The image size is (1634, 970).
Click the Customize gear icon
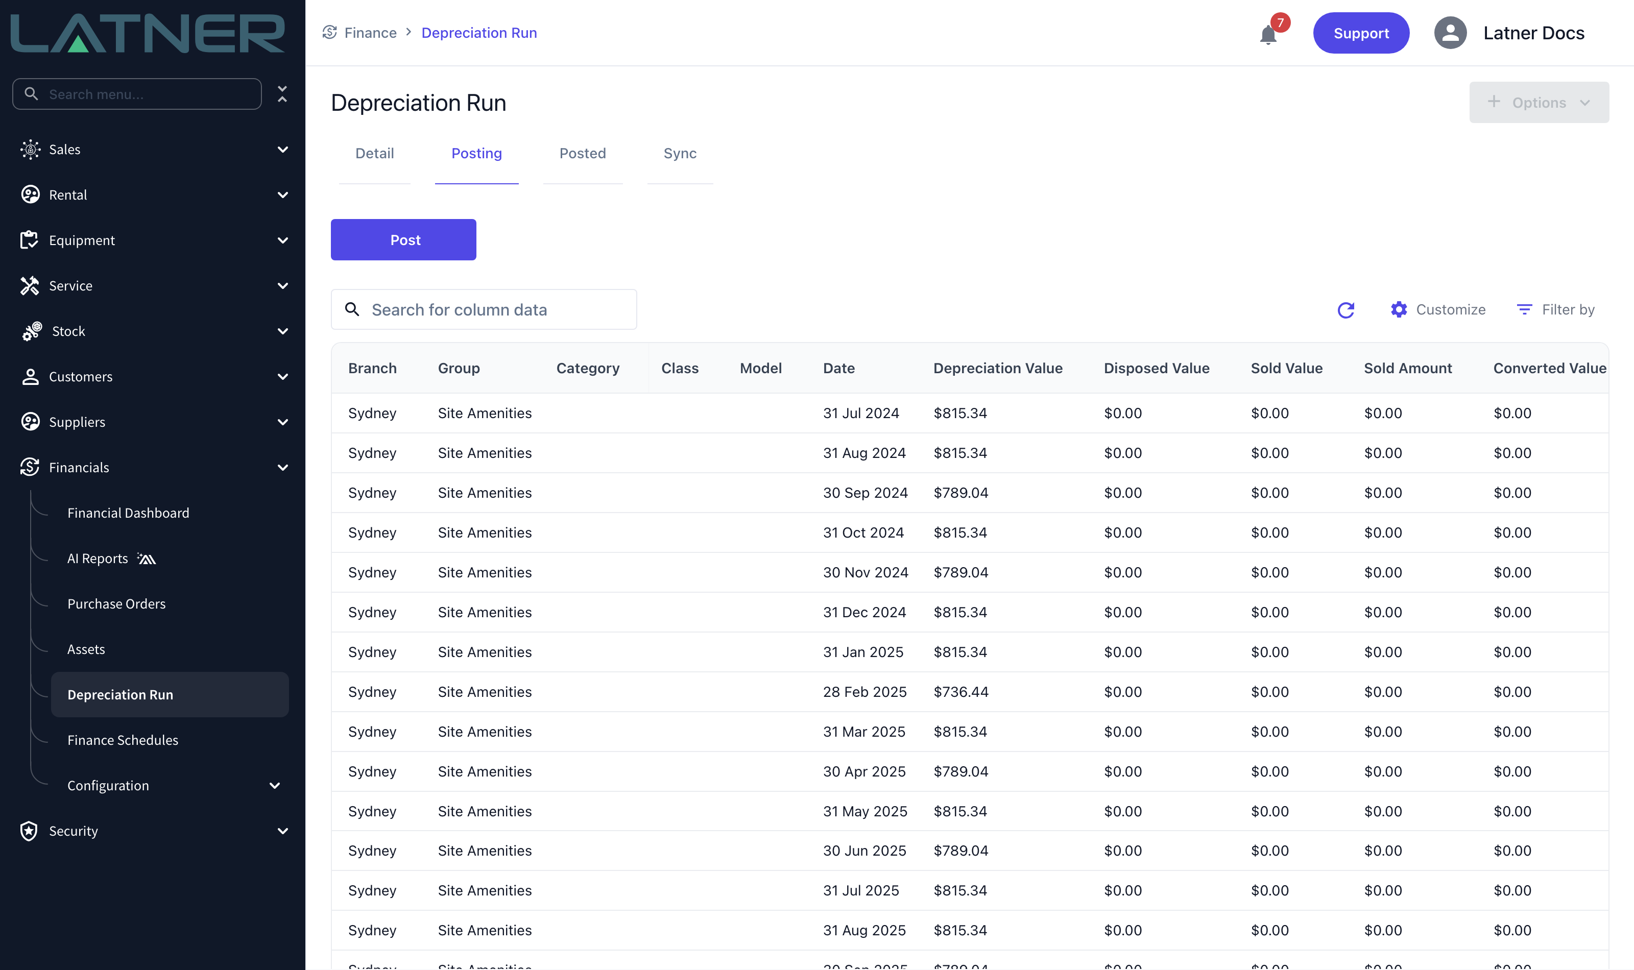coord(1399,310)
